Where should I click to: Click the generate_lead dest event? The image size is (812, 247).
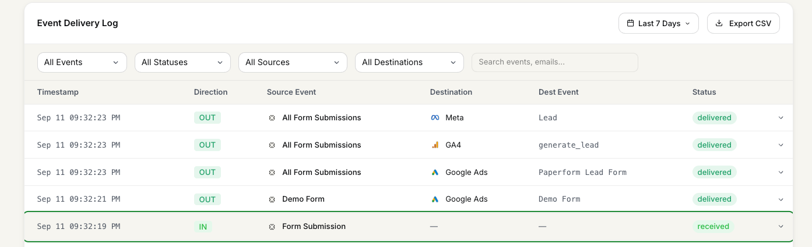[569, 145]
